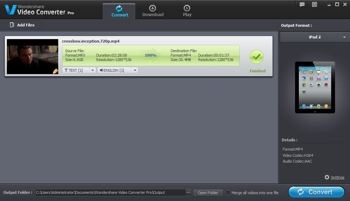Viewport: 350px width, 201px height.
Task: Click the subtitle TEXT icon
Action: click(x=66, y=70)
